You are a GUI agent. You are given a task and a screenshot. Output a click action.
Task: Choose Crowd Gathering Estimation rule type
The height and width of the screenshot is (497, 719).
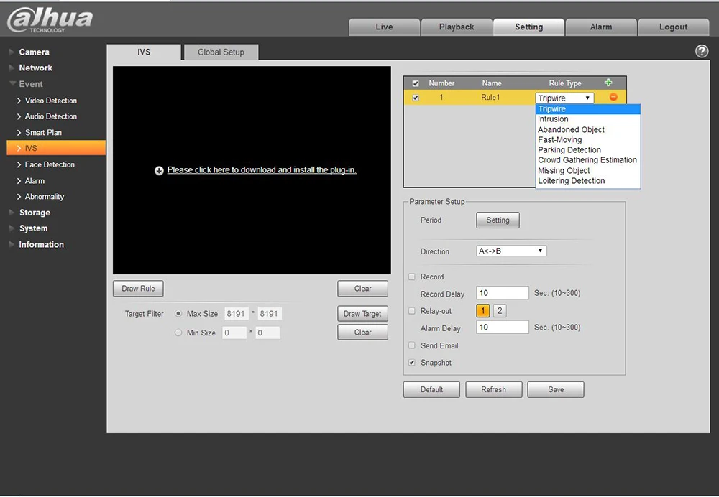coord(588,160)
